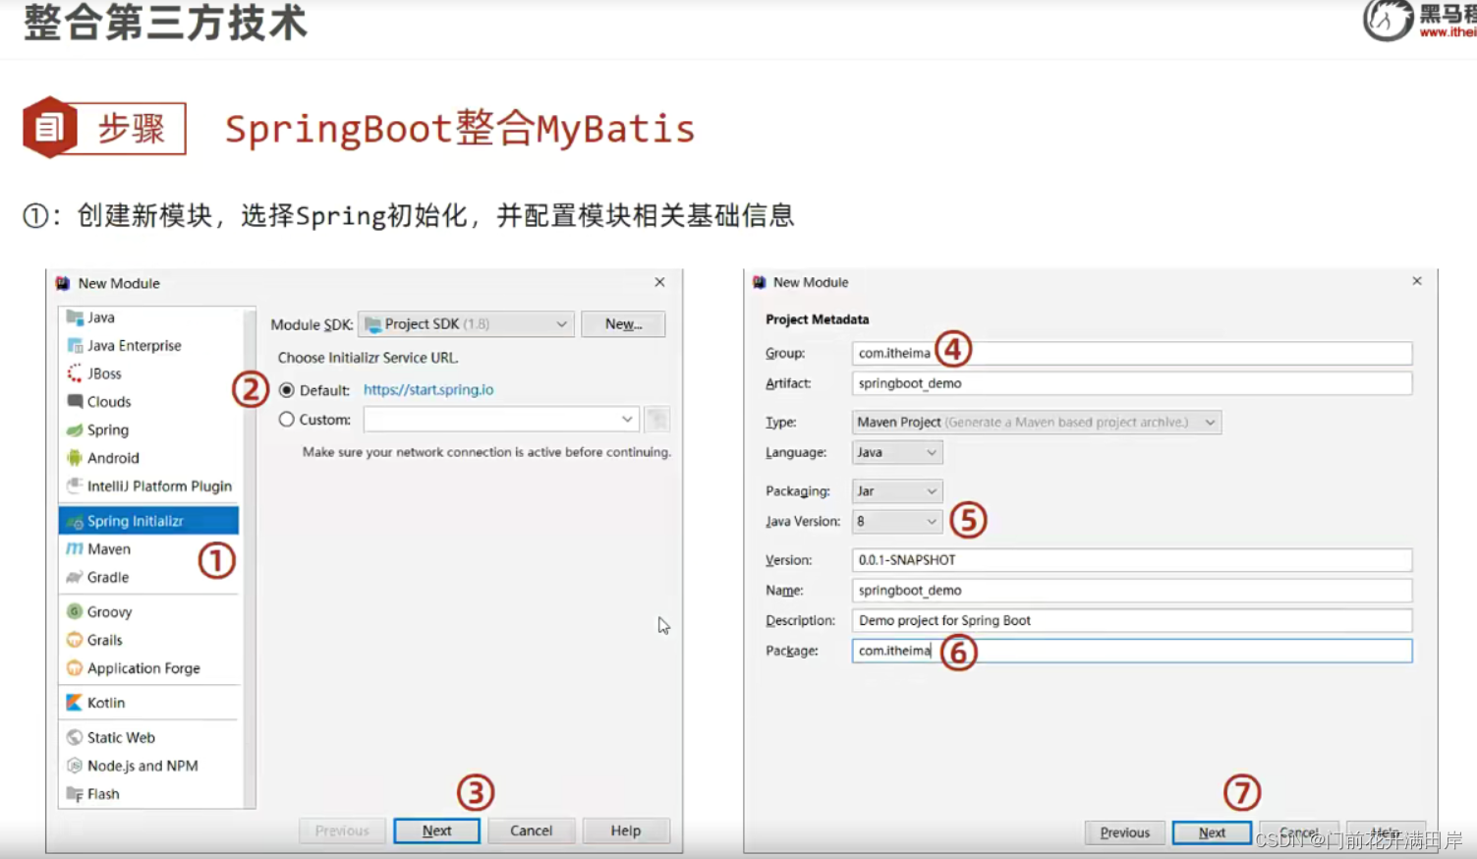
Task: Choose the Kotlin icon
Action: coord(75,703)
